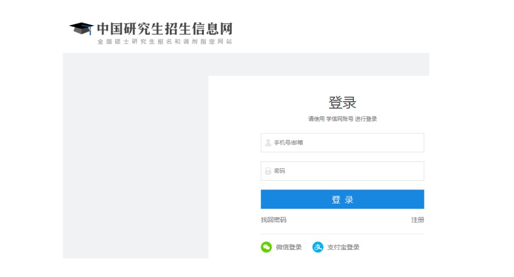Focus the 密码 password field

pyautogui.click(x=342, y=171)
